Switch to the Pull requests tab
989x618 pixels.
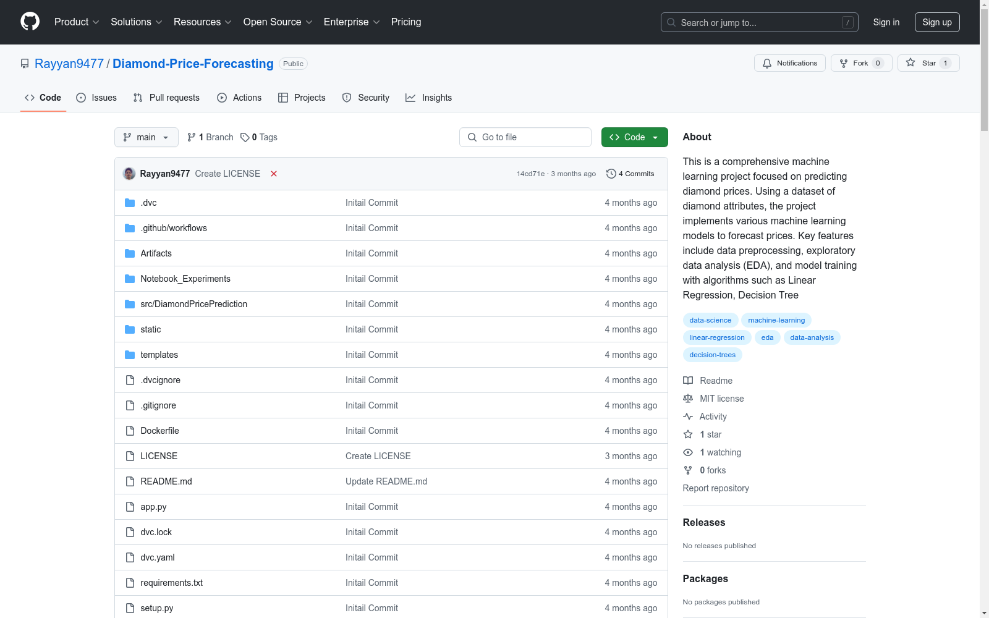(x=166, y=98)
